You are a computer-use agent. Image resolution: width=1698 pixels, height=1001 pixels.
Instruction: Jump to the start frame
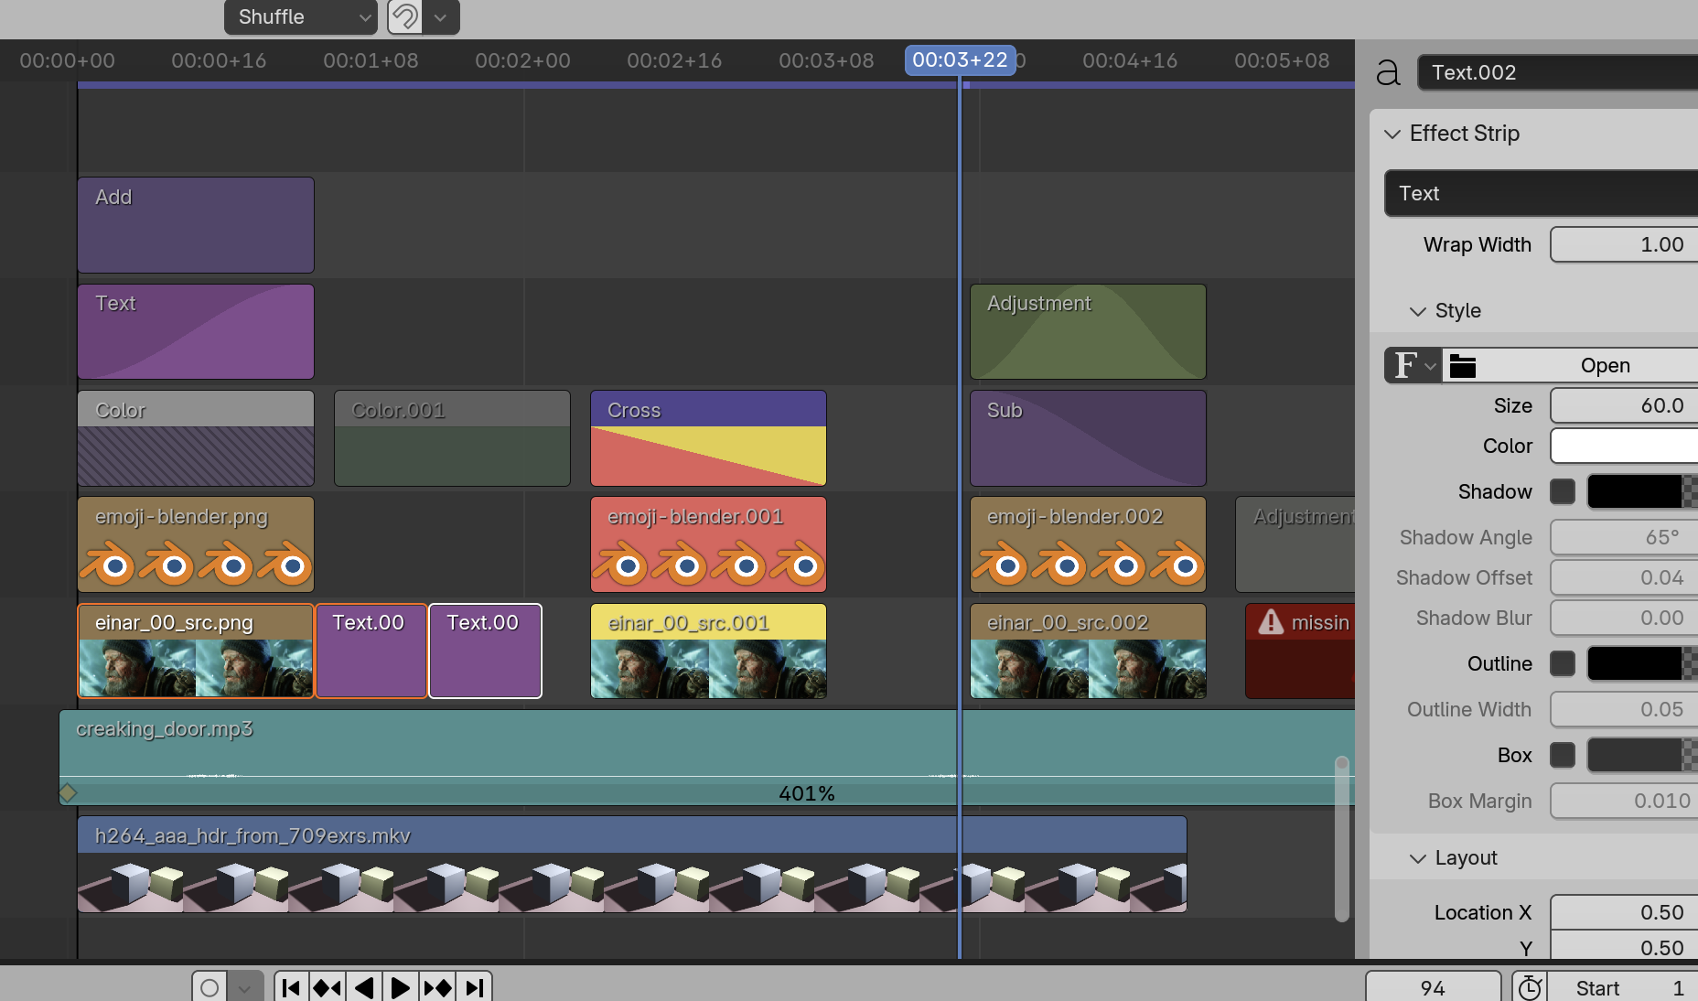point(291,987)
